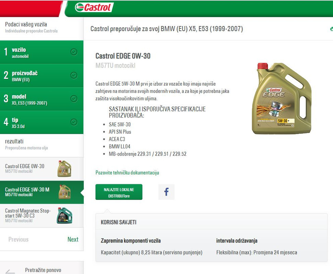
Task: Click the Zapremina komponenti vozila label
Action: click(130, 241)
